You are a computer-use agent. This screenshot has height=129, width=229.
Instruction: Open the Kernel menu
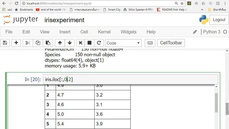[x=104, y=32]
